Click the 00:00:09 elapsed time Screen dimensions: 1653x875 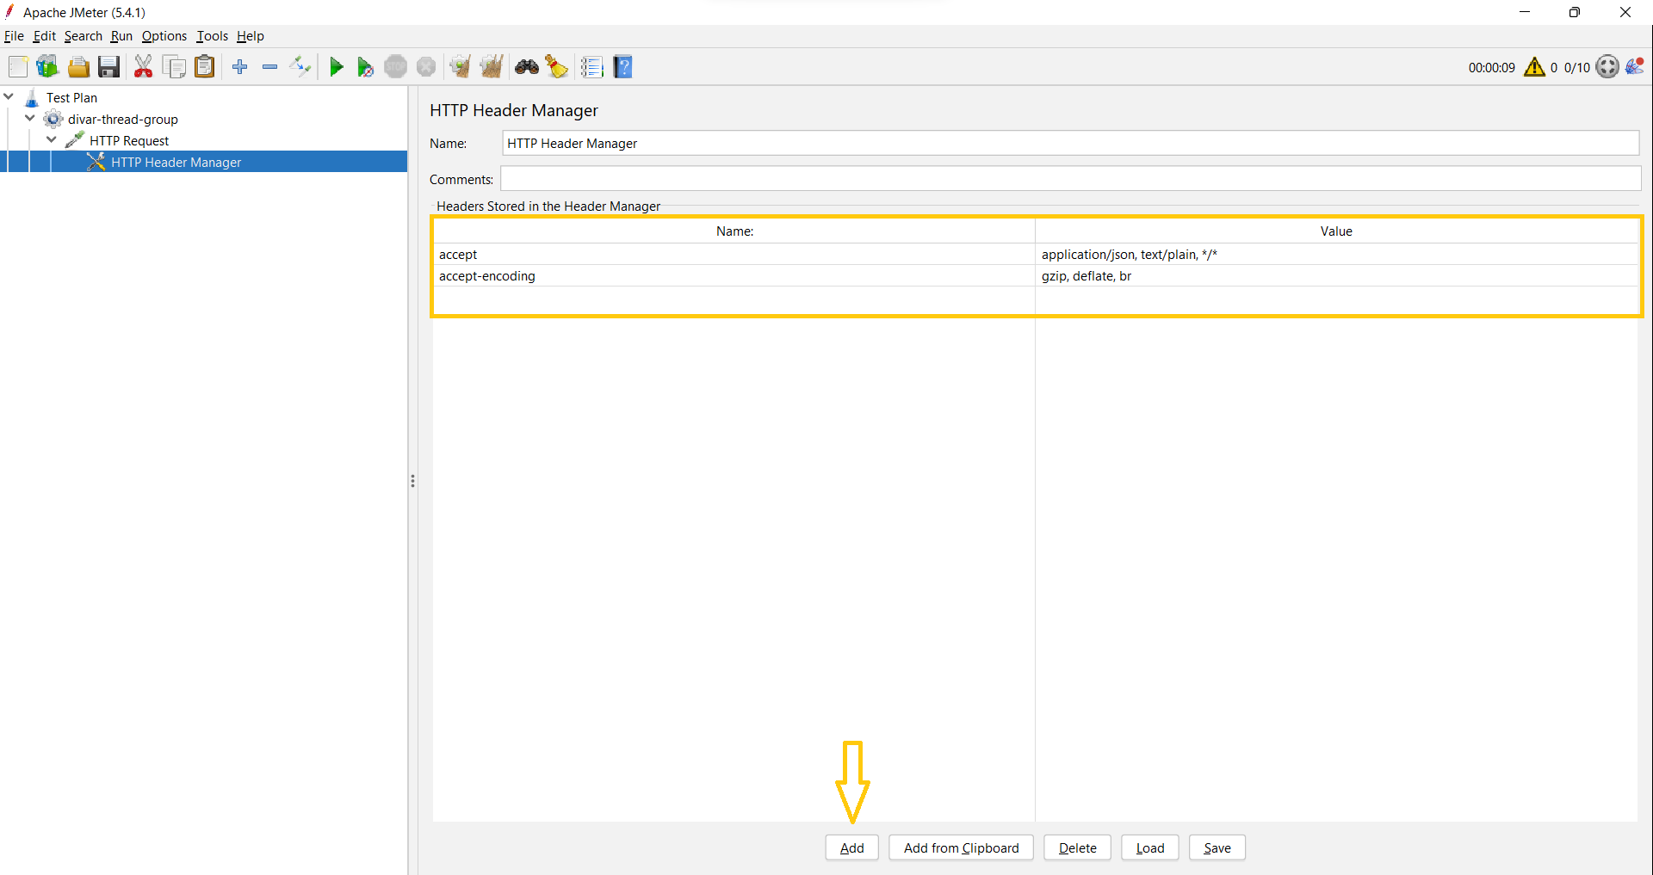(x=1492, y=67)
